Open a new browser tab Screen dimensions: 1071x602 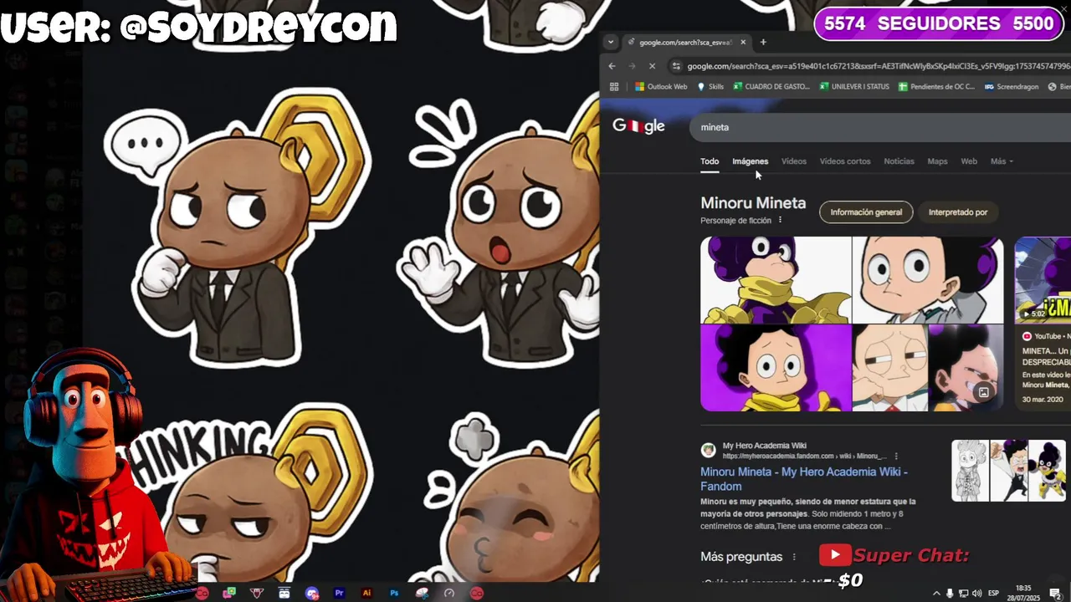pyautogui.click(x=763, y=42)
